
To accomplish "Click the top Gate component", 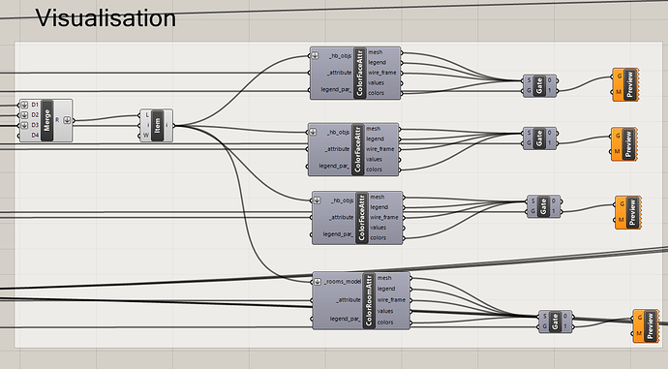I will pyautogui.click(x=540, y=85).
